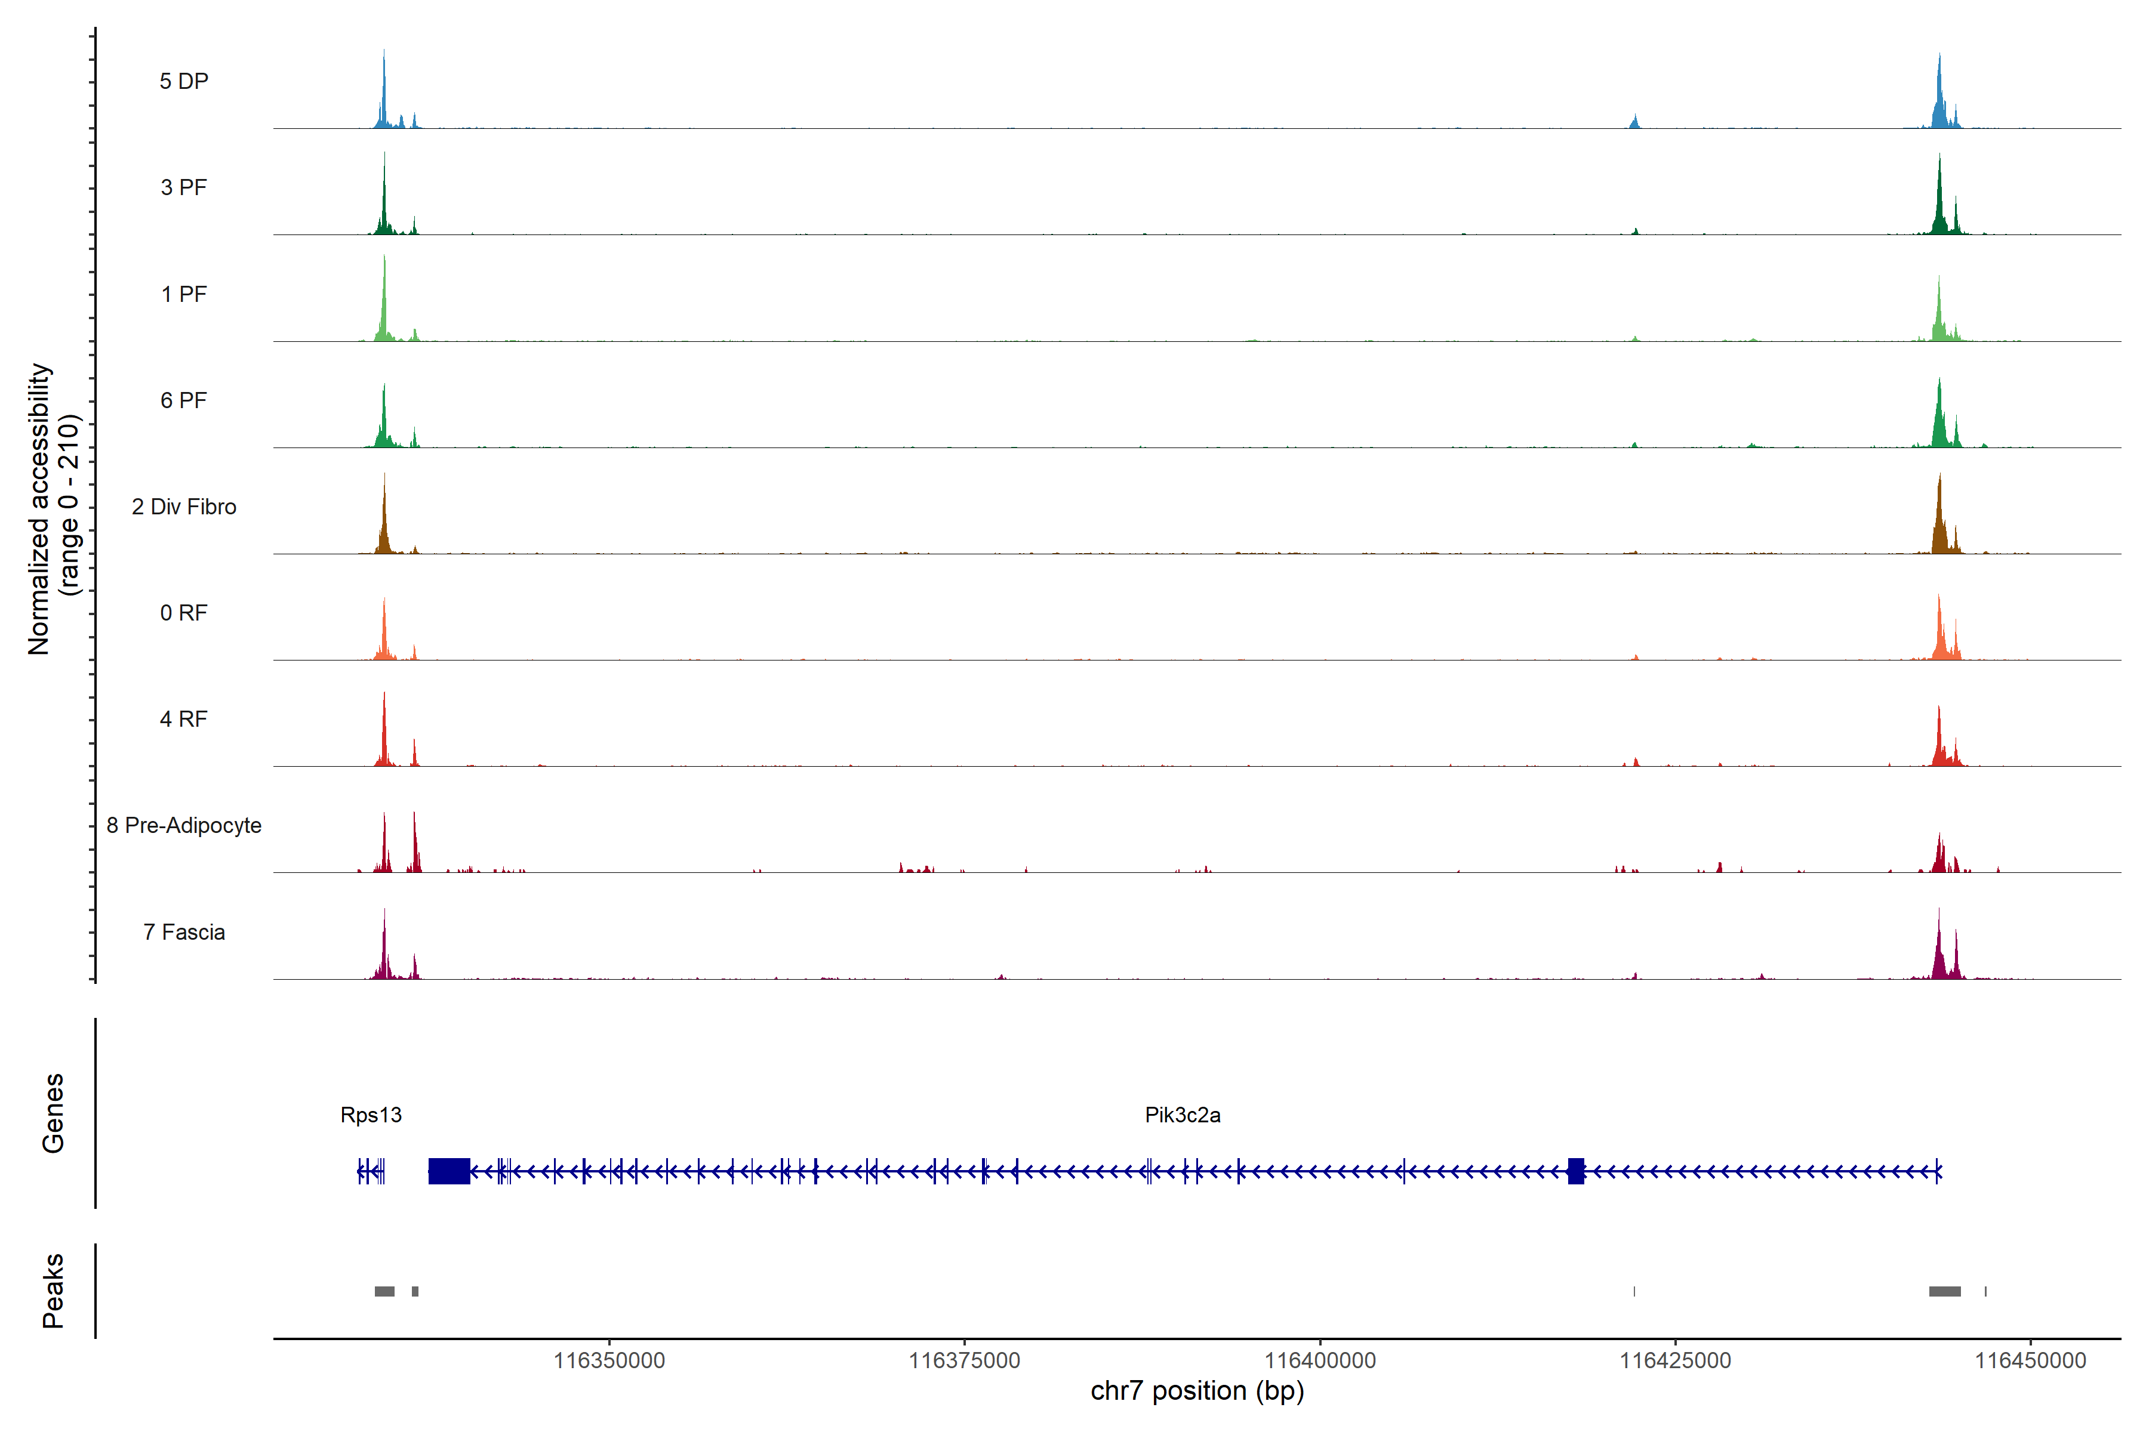Screen dimensions: 2149x1432
Task: Click the 8 Pre-Adipocyte track label
Action: pos(184,826)
